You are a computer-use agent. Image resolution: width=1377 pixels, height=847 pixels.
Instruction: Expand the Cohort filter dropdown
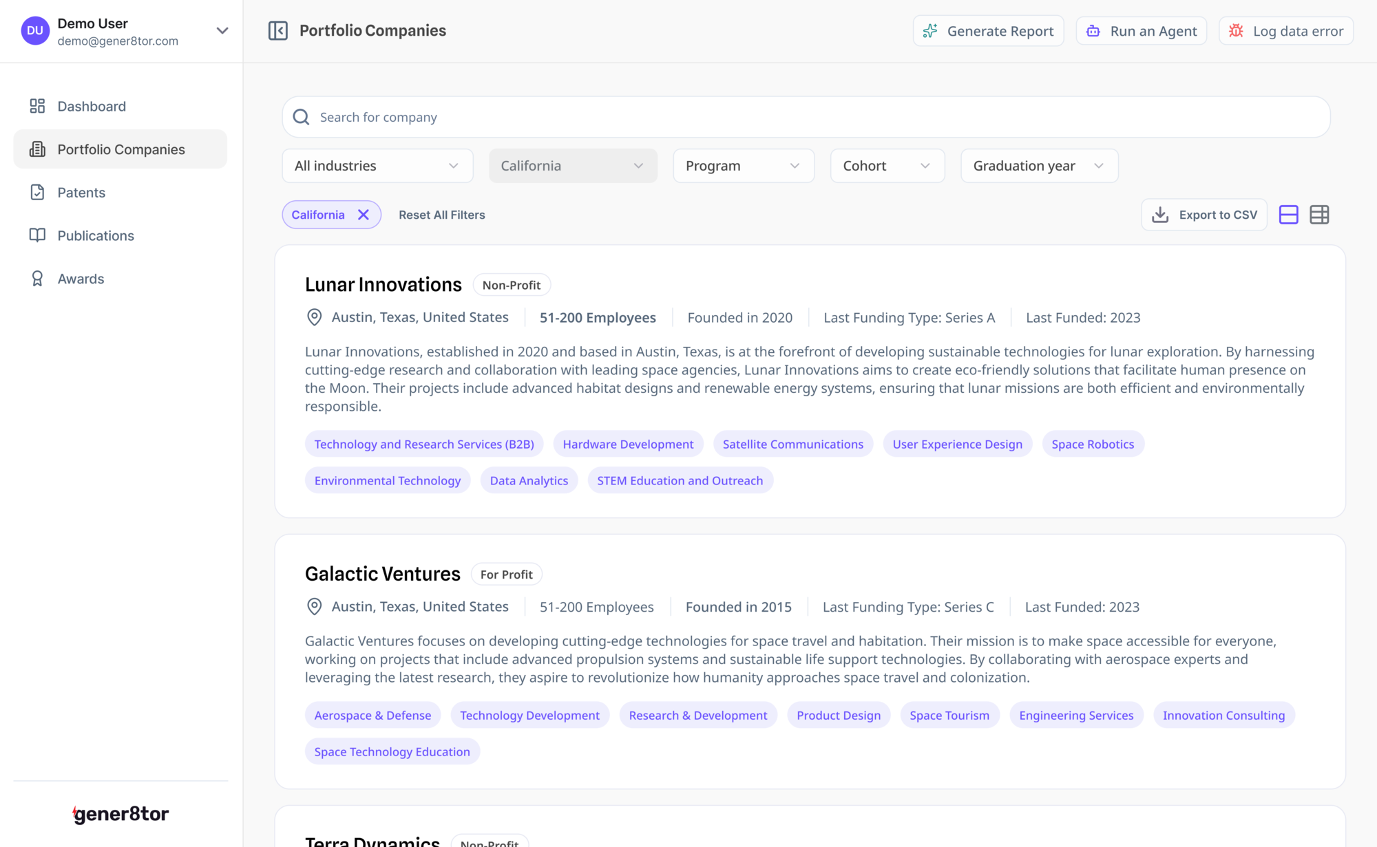(887, 166)
